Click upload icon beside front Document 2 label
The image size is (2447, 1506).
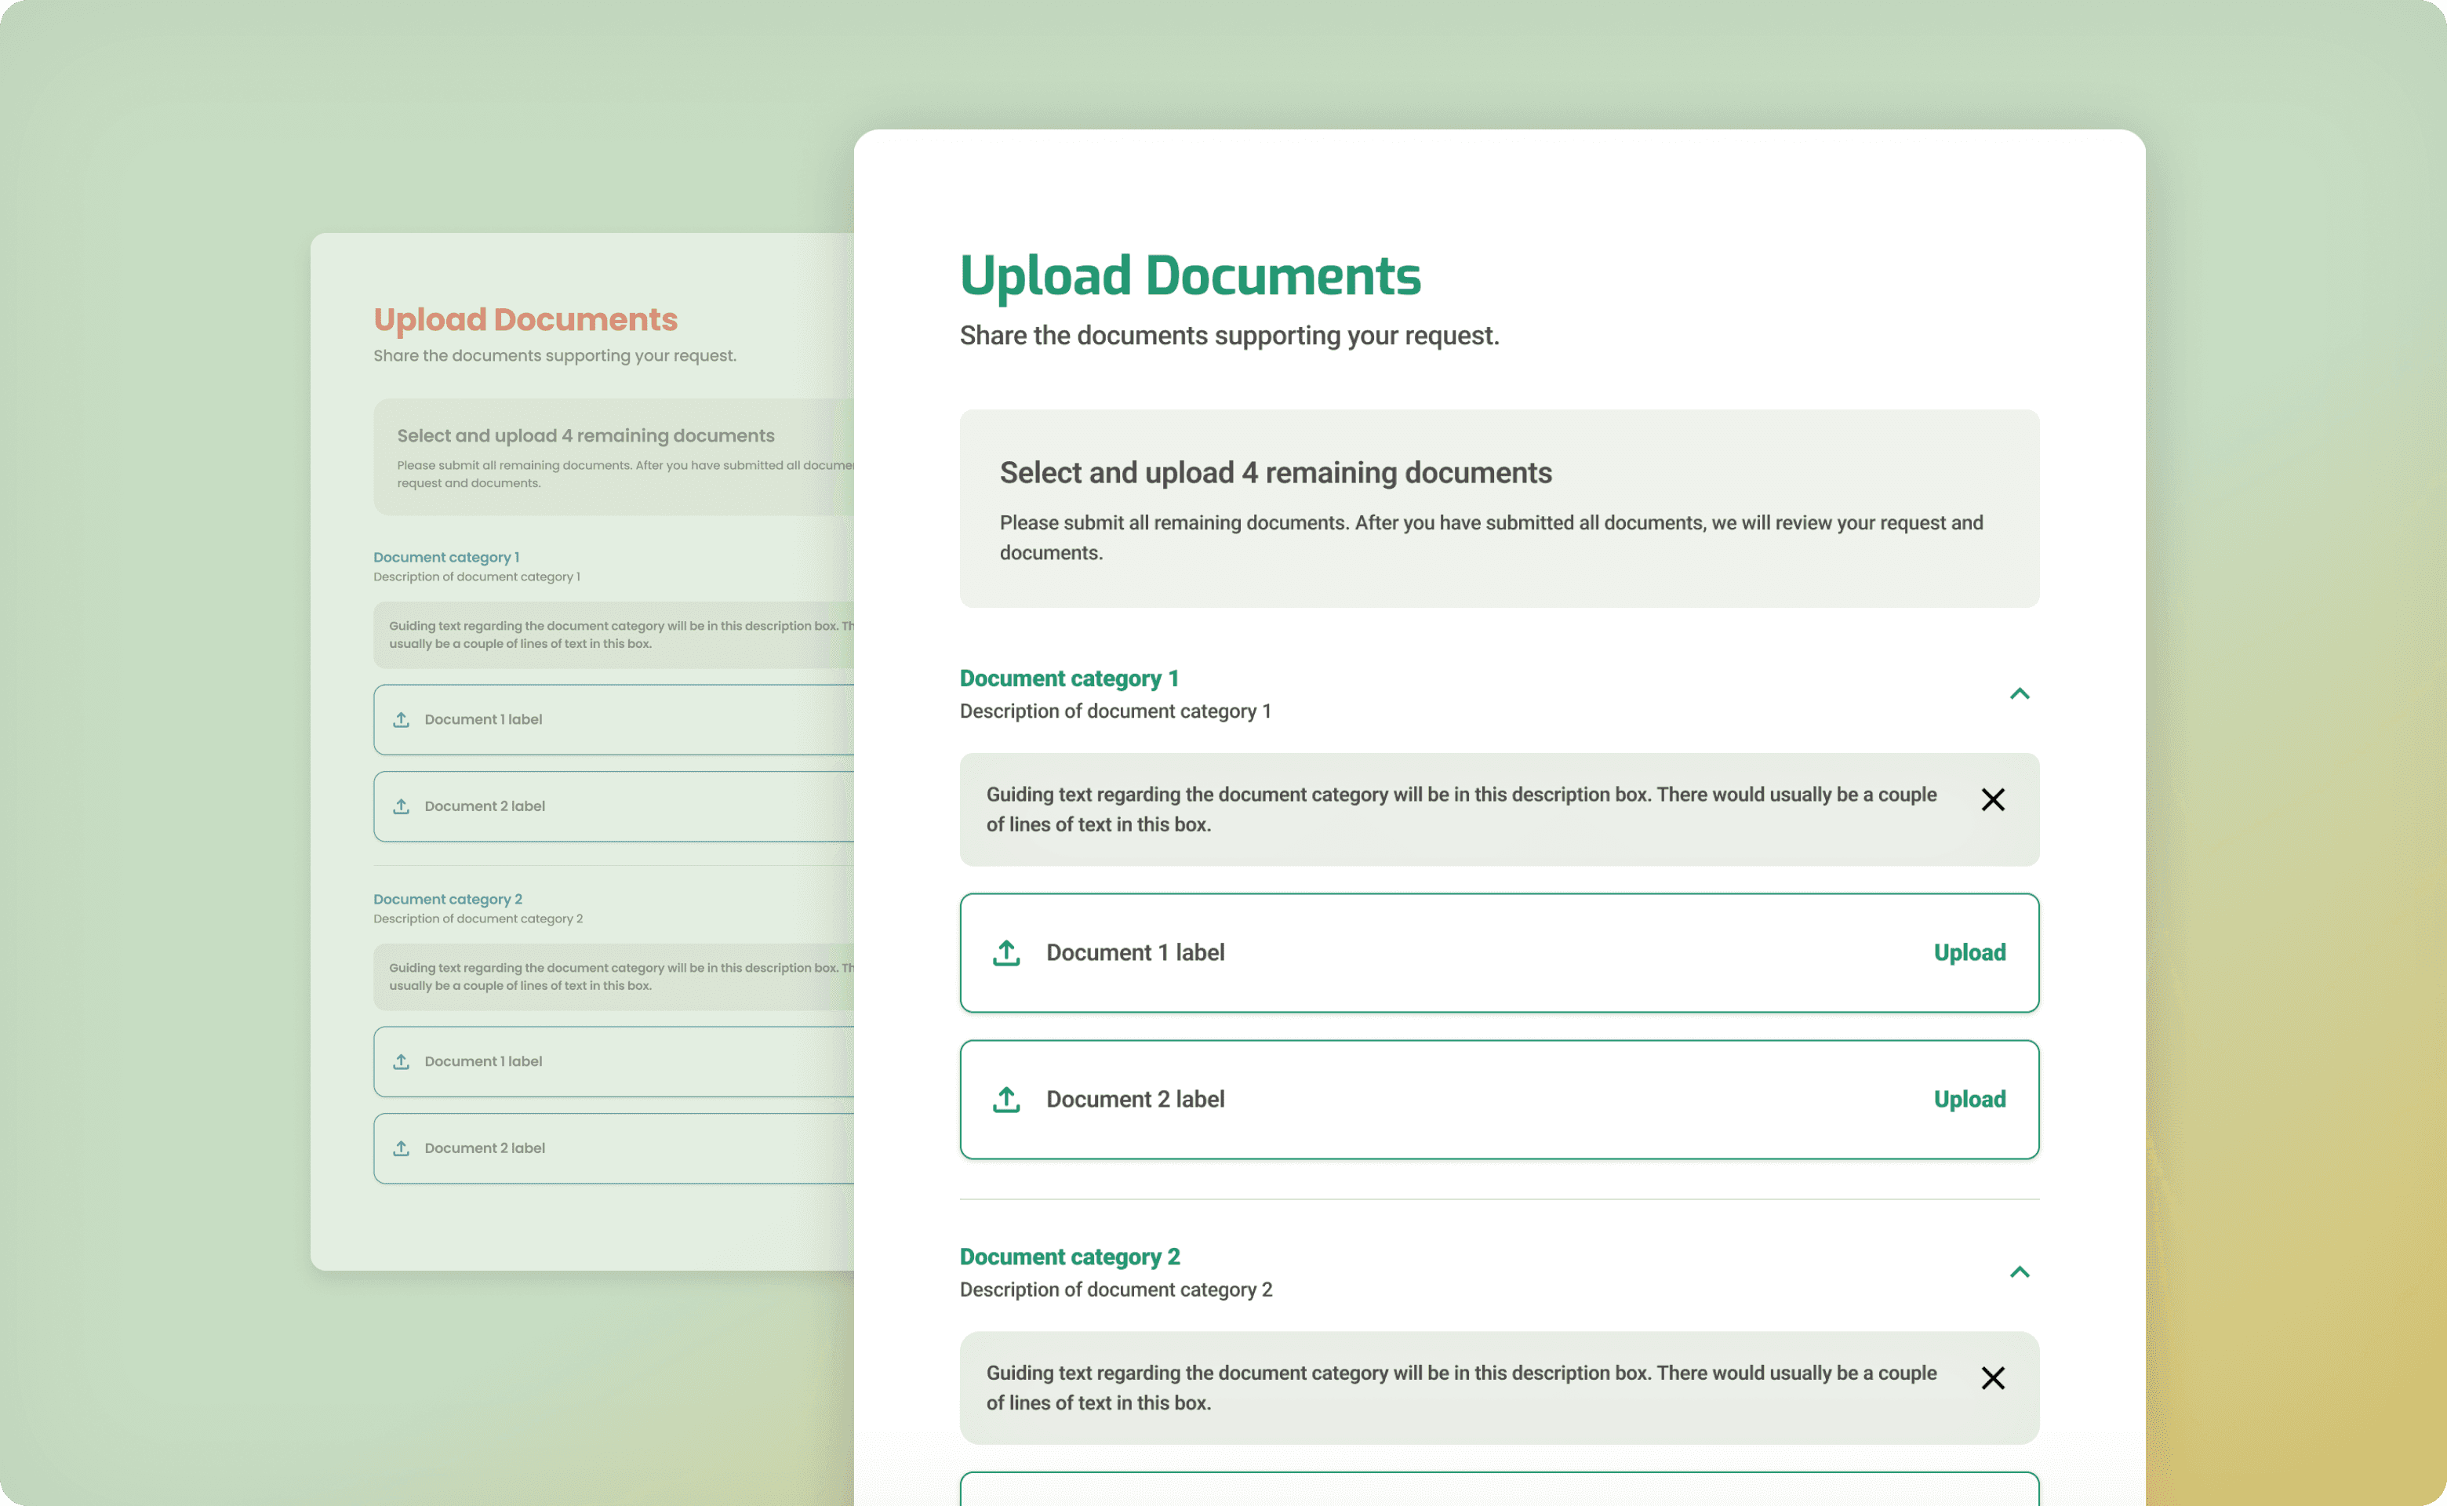tap(1006, 1100)
